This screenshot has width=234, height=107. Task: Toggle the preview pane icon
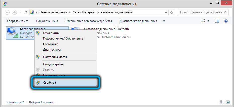[217, 21]
